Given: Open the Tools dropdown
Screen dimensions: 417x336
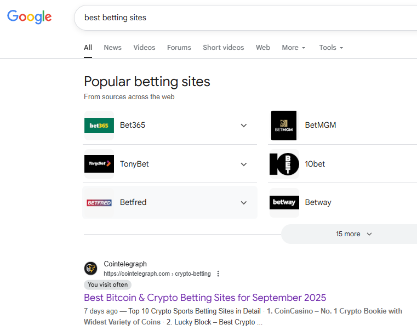Looking at the screenshot, I should [x=331, y=48].
